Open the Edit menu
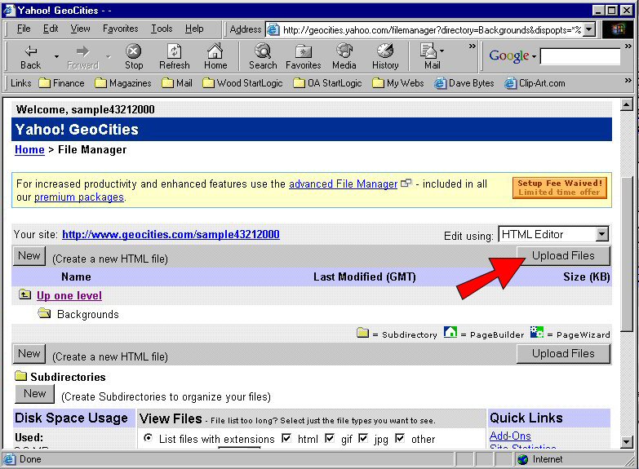Viewport: 639px width, 469px height. (51, 29)
